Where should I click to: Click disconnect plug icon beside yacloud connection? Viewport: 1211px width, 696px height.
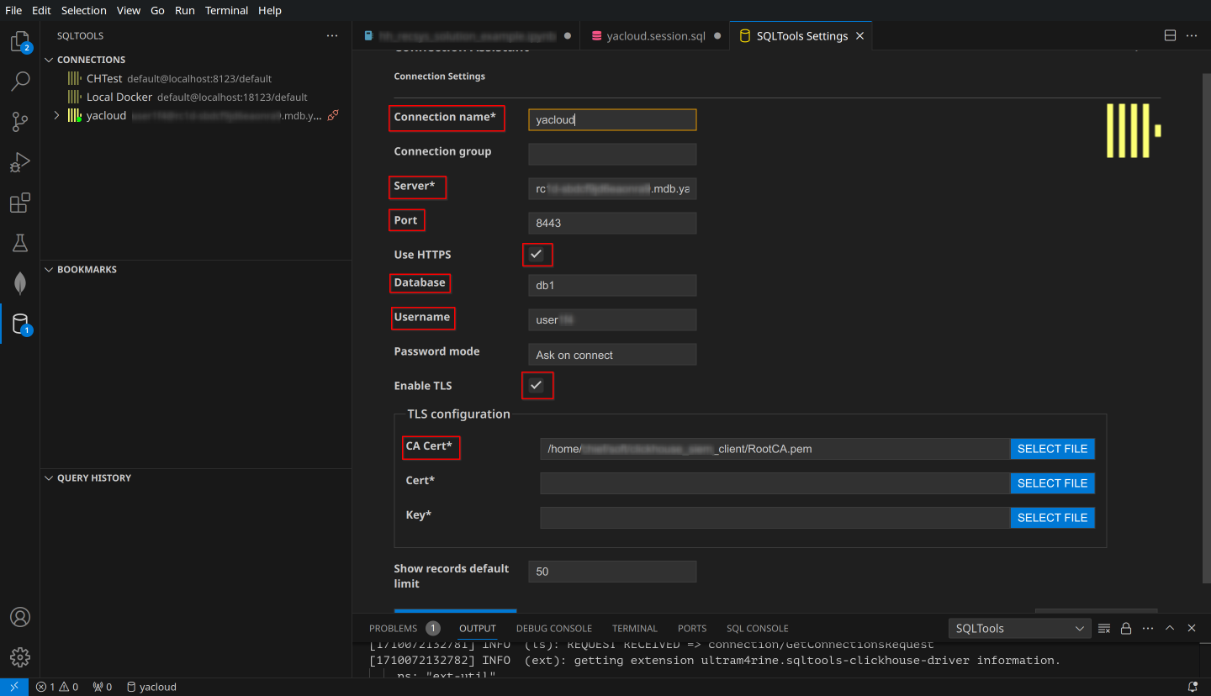pyautogui.click(x=333, y=115)
